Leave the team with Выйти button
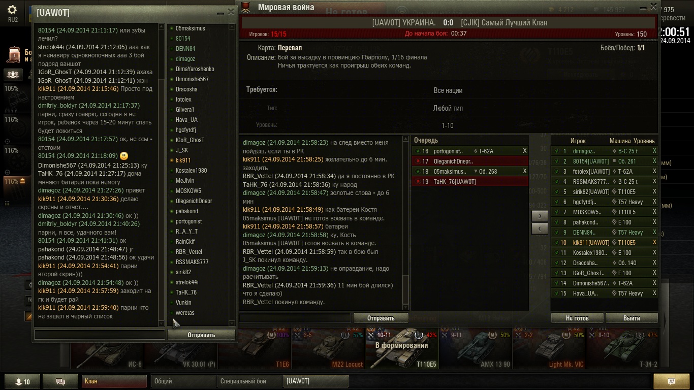 pos(632,318)
